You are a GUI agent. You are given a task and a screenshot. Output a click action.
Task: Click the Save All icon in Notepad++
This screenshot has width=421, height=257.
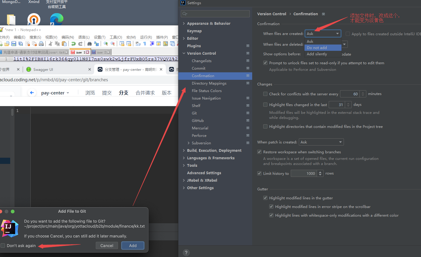coord(21,44)
